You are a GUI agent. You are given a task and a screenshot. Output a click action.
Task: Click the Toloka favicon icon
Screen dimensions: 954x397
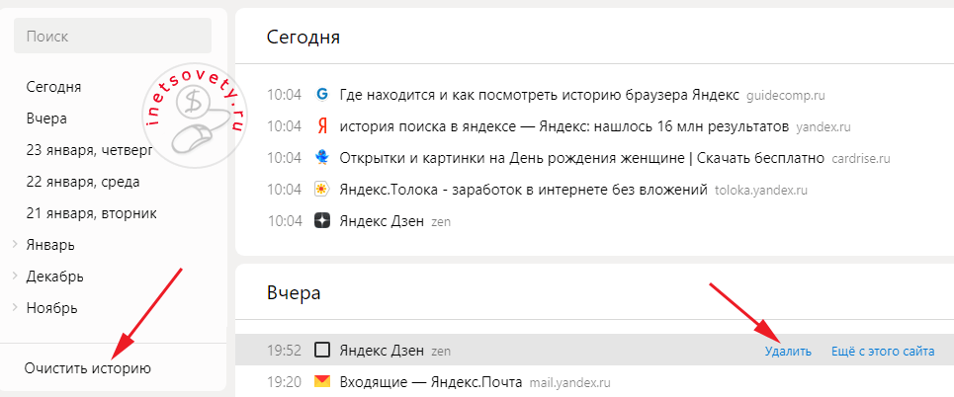point(321,190)
